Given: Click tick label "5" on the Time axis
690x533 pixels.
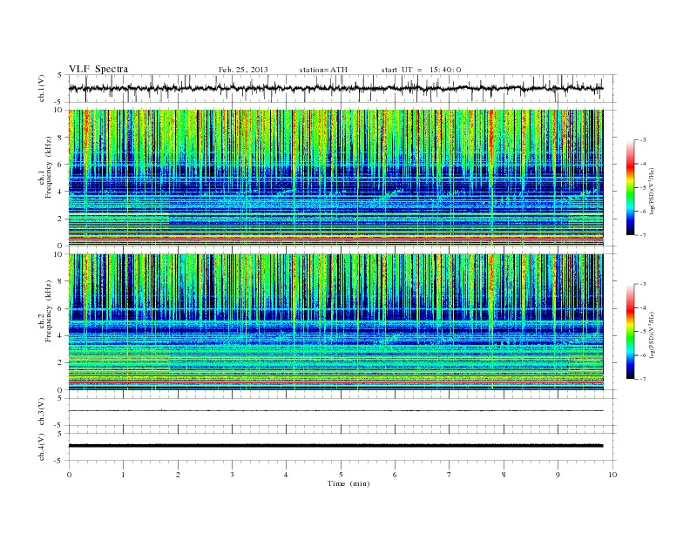Looking at the screenshot, I should 341,475.
